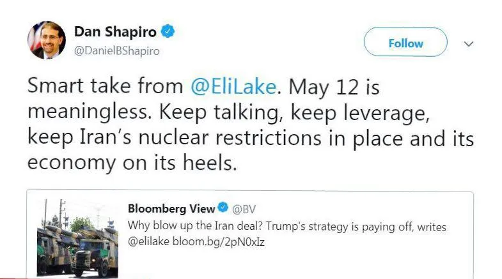The image size is (502, 279).
Task: Open the Bloomberg View account name
Action: [171, 208]
